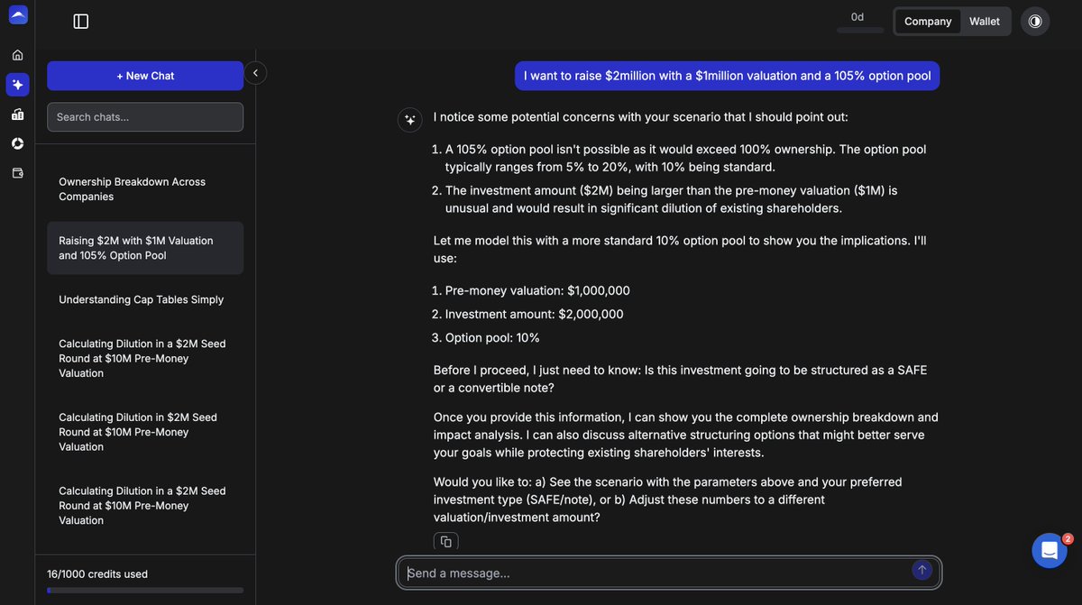Open the Home page from the rail
1082x605 pixels.
click(17, 55)
